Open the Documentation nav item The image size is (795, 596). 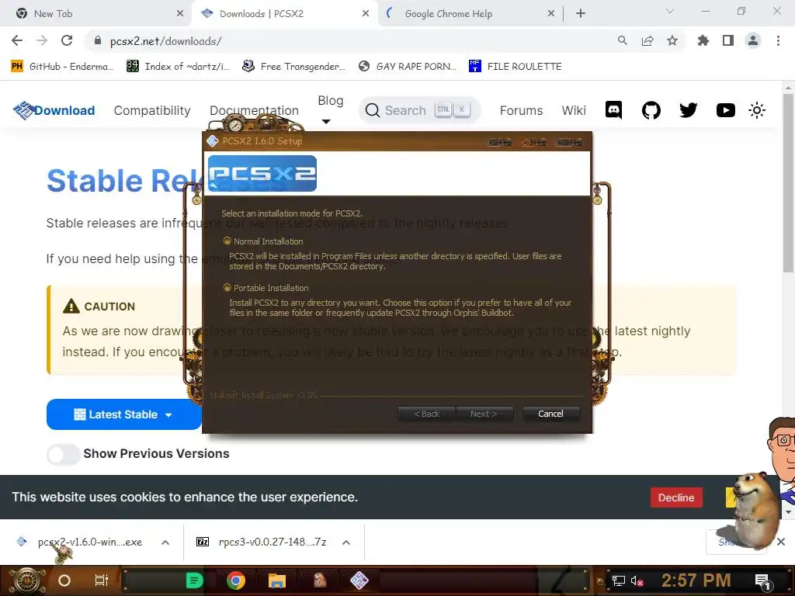[254, 110]
